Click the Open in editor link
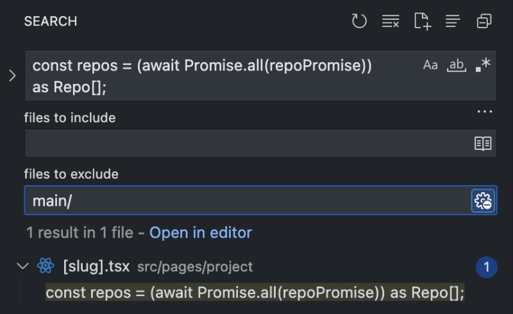 coord(201,233)
